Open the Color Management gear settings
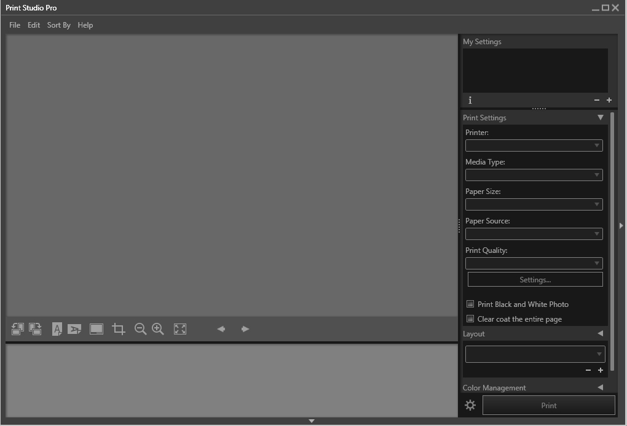The height and width of the screenshot is (426, 627). [470, 405]
